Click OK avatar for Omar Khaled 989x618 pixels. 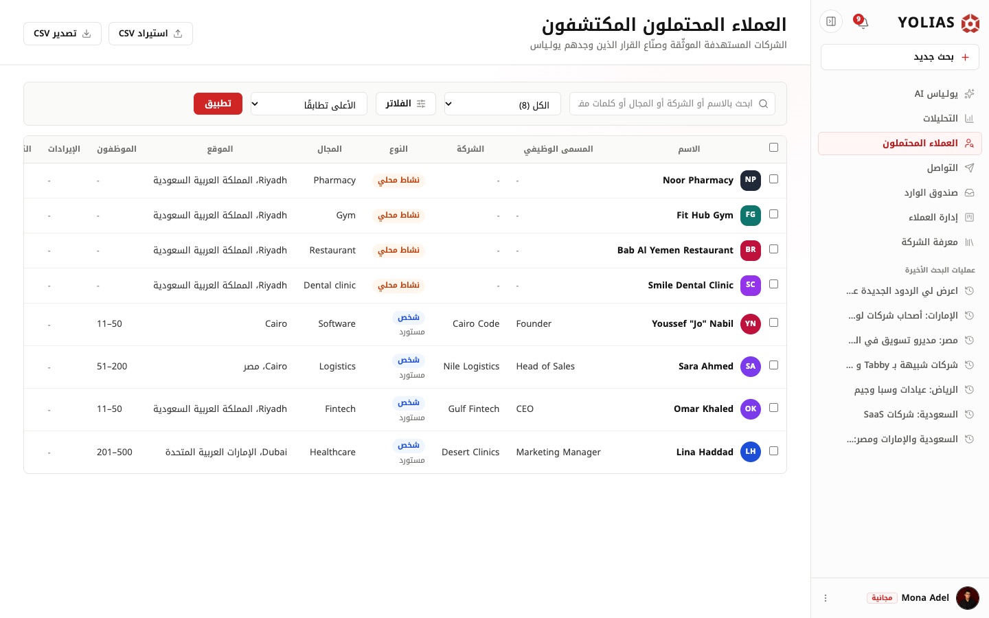point(751,409)
